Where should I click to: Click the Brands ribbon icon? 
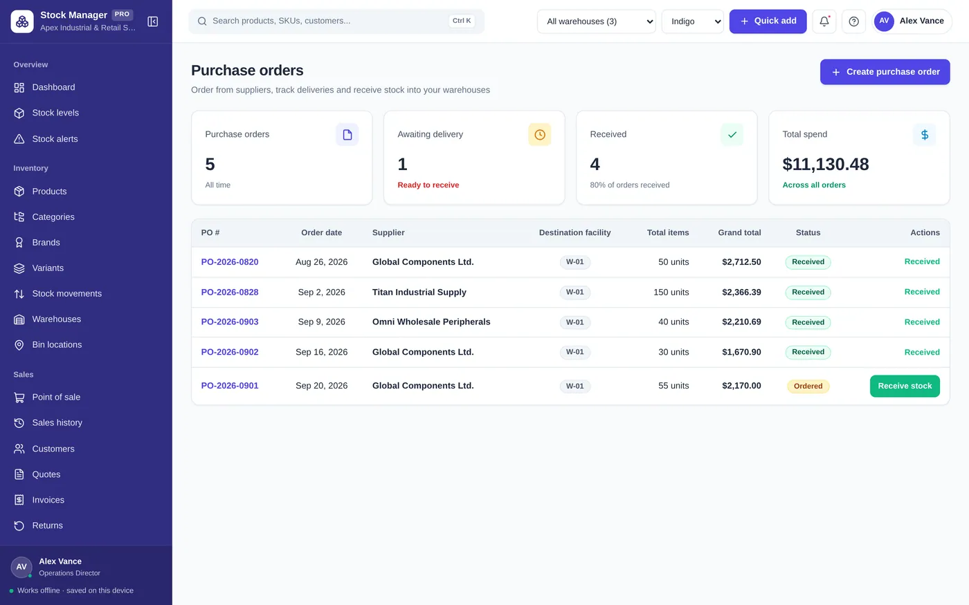[x=19, y=243]
